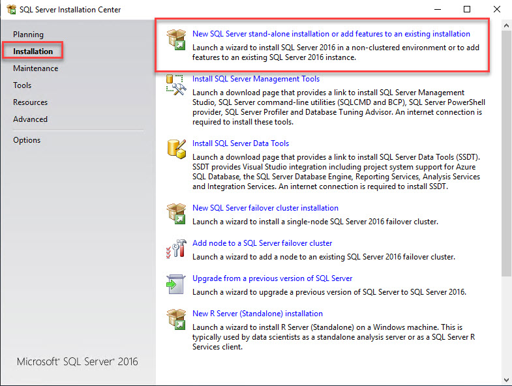Click the text 'Launch a wizard to install SQL Server 2016 in a non-clustered'
The image size is (512, 386).
point(296,48)
